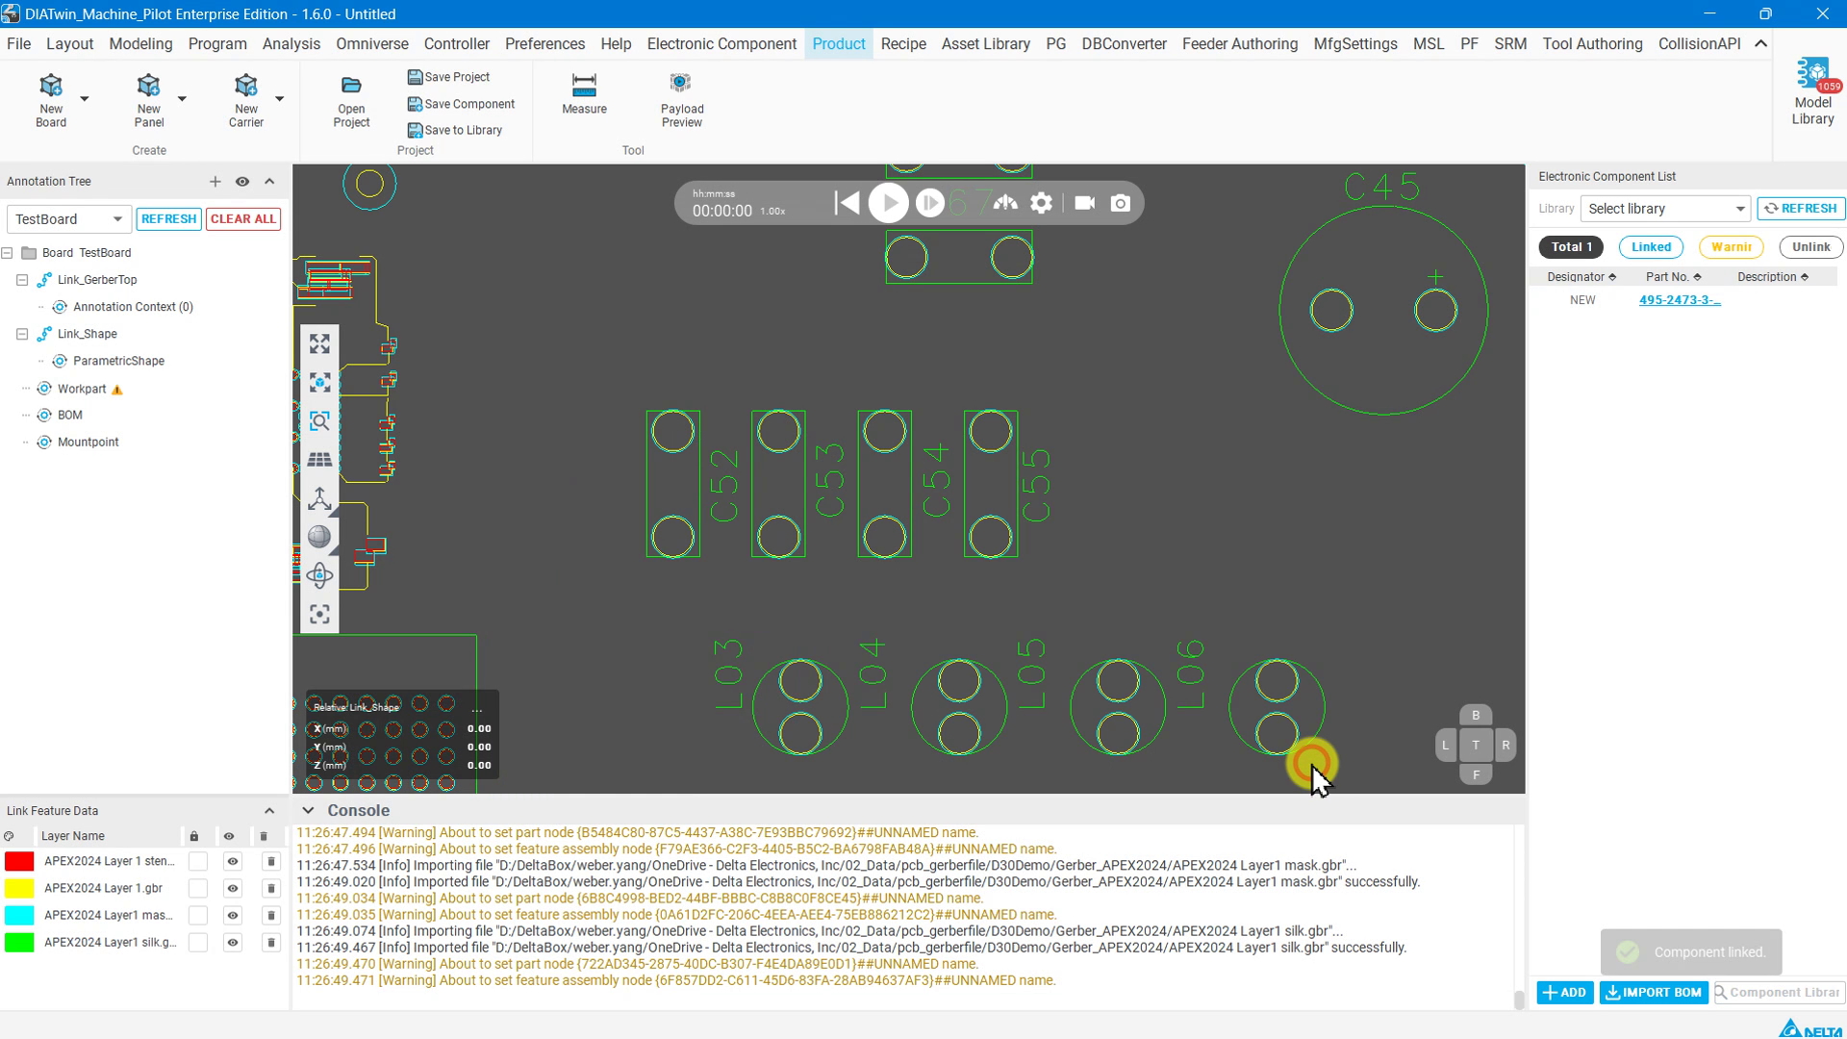Open part number link 495-2473-3
Image resolution: width=1847 pixels, height=1039 pixels.
click(1680, 300)
